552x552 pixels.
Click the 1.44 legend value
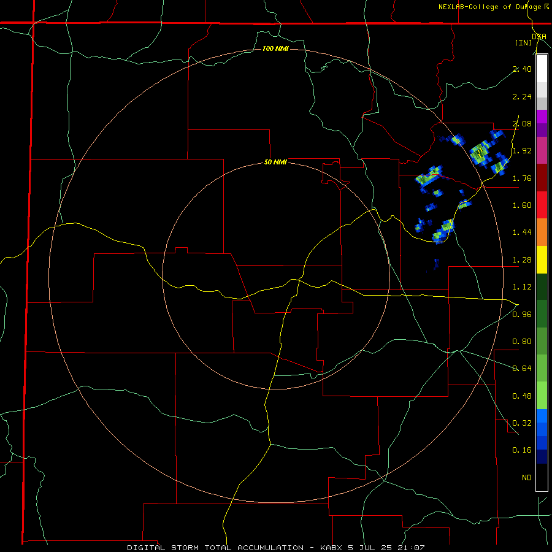coord(522,232)
